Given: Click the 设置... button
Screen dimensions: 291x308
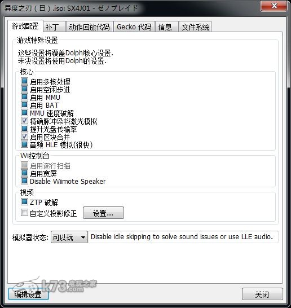Looking at the screenshot, I should (x=103, y=213).
